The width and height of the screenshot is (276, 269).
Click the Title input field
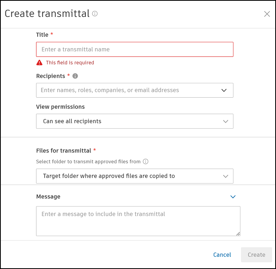point(134,49)
